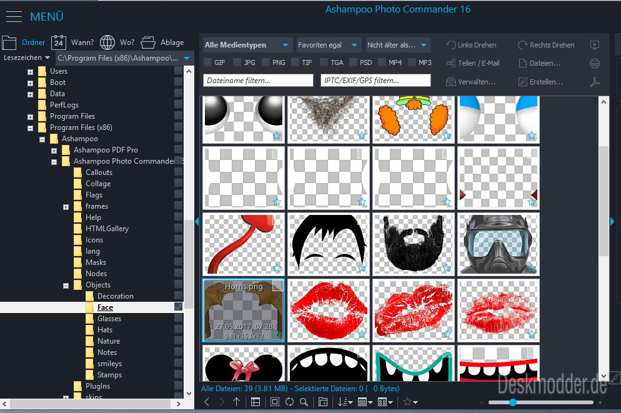Enable the TIF filter checkbox
This screenshot has width=621, height=413.
pyautogui.click(x=295, y=62)
